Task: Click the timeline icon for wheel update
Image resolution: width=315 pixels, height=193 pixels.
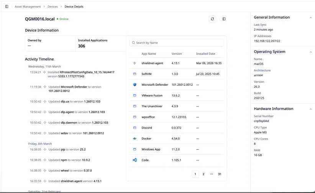Action: 45,170
